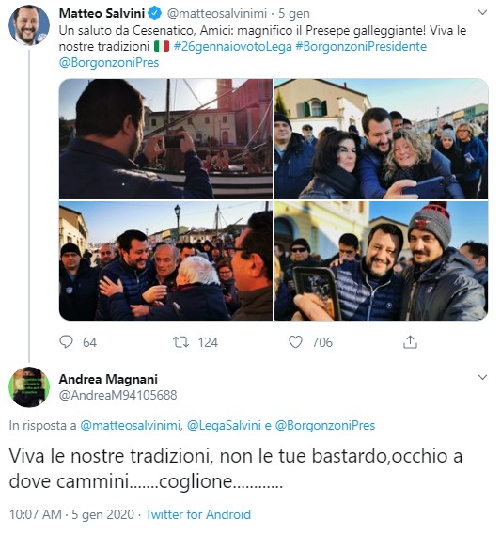Expand Salvini's tweet options chevron
The image size is (501, 534).
482,13
